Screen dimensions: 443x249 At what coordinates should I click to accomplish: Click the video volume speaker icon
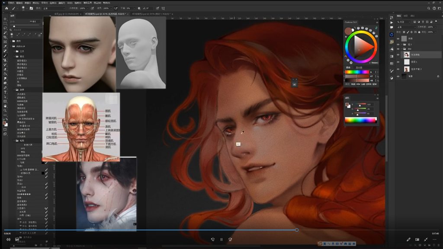pos(8,239)
